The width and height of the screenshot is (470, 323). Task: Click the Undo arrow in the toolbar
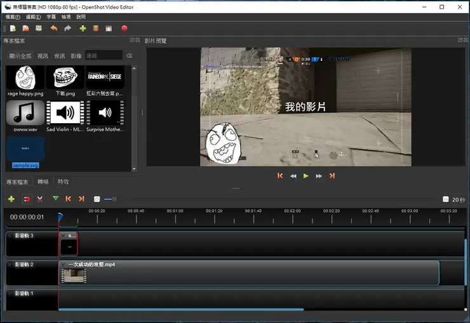coord(54,29)
